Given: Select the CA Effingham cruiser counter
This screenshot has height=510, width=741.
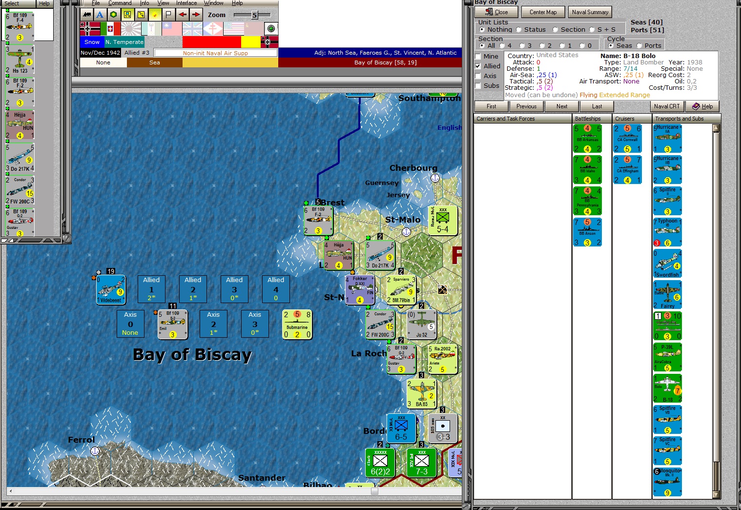Looking at the screenshot, I should coord(628,170).
